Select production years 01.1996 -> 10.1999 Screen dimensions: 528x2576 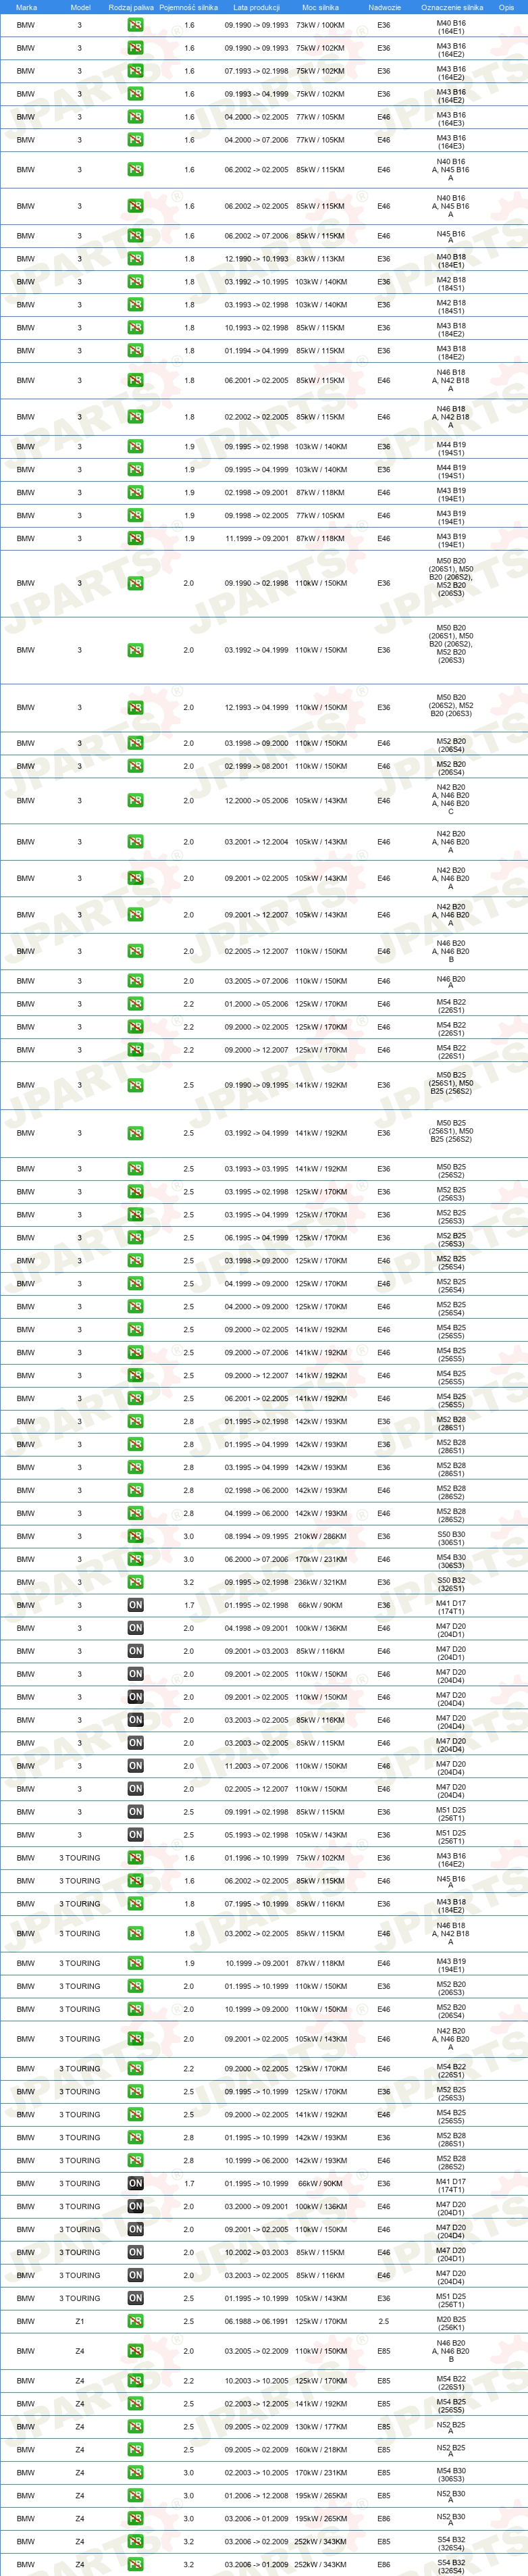tap(256, 1858)
